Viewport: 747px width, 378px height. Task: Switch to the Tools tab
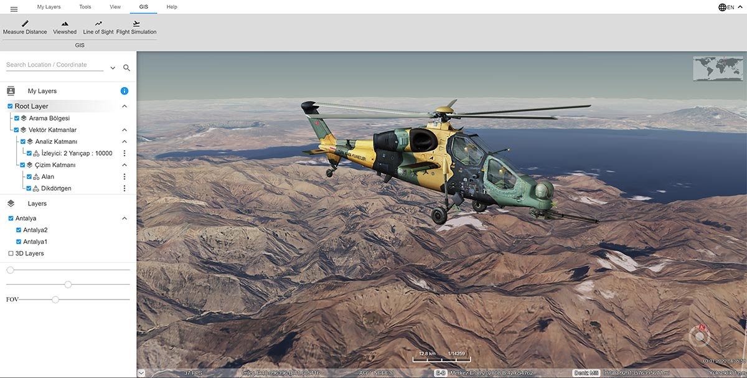tap(85, 7)
